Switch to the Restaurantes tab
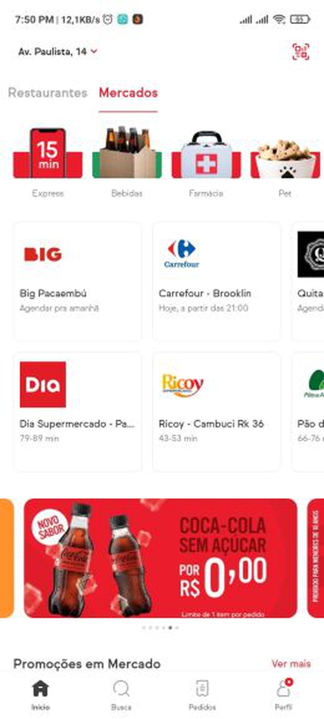The width and height of the screenshot is (324, 719). click(x=48, y=93)
